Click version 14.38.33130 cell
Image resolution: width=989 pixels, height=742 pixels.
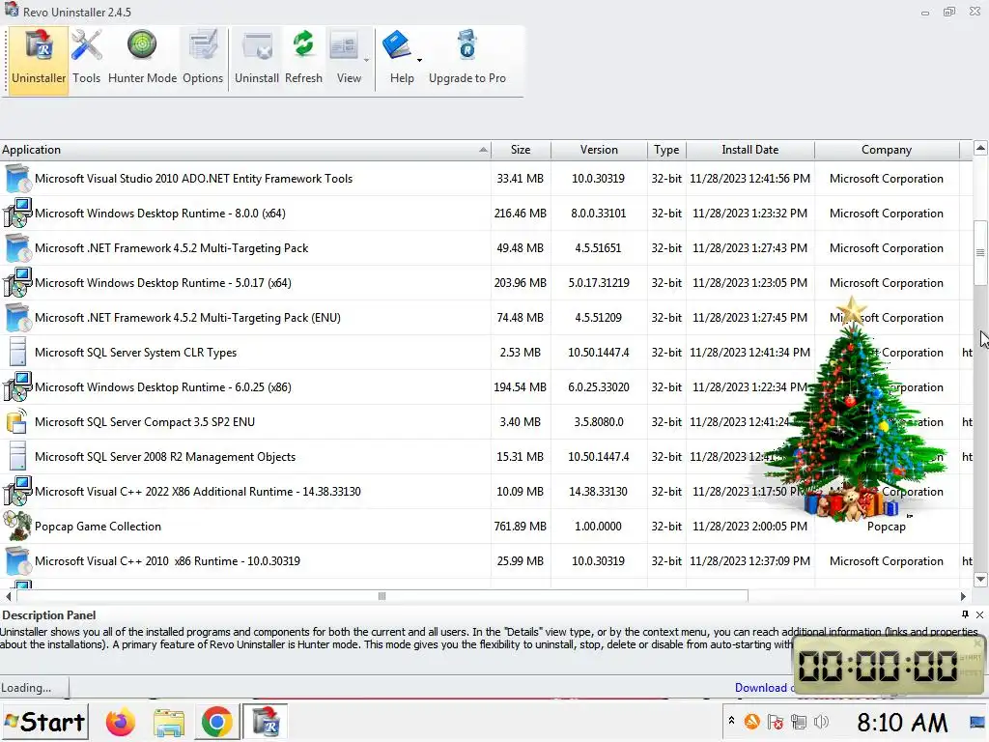[598, 492]
